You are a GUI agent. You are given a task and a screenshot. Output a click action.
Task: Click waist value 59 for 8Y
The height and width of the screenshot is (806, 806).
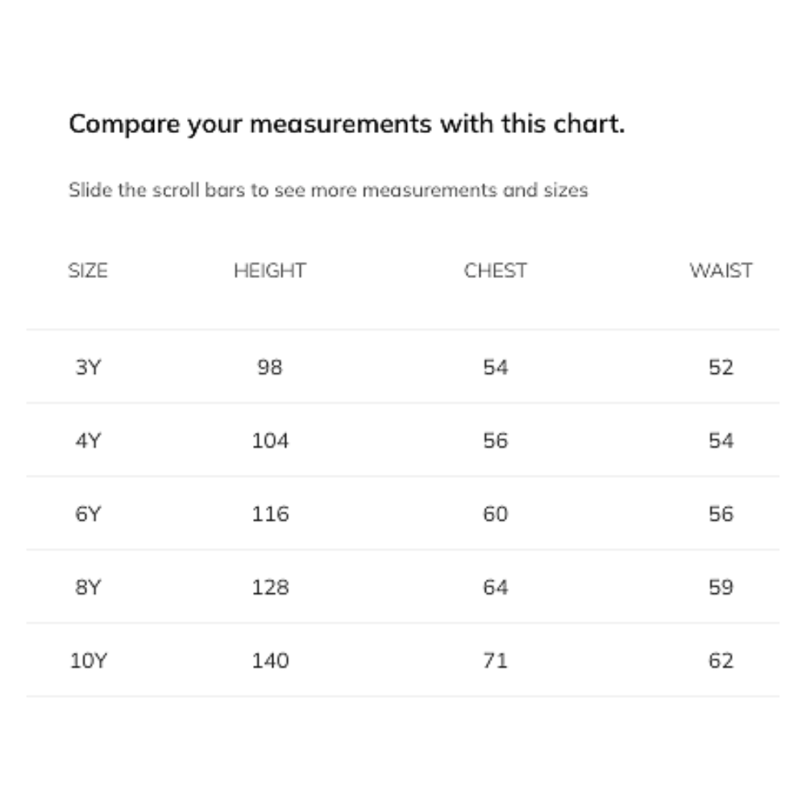721,588
